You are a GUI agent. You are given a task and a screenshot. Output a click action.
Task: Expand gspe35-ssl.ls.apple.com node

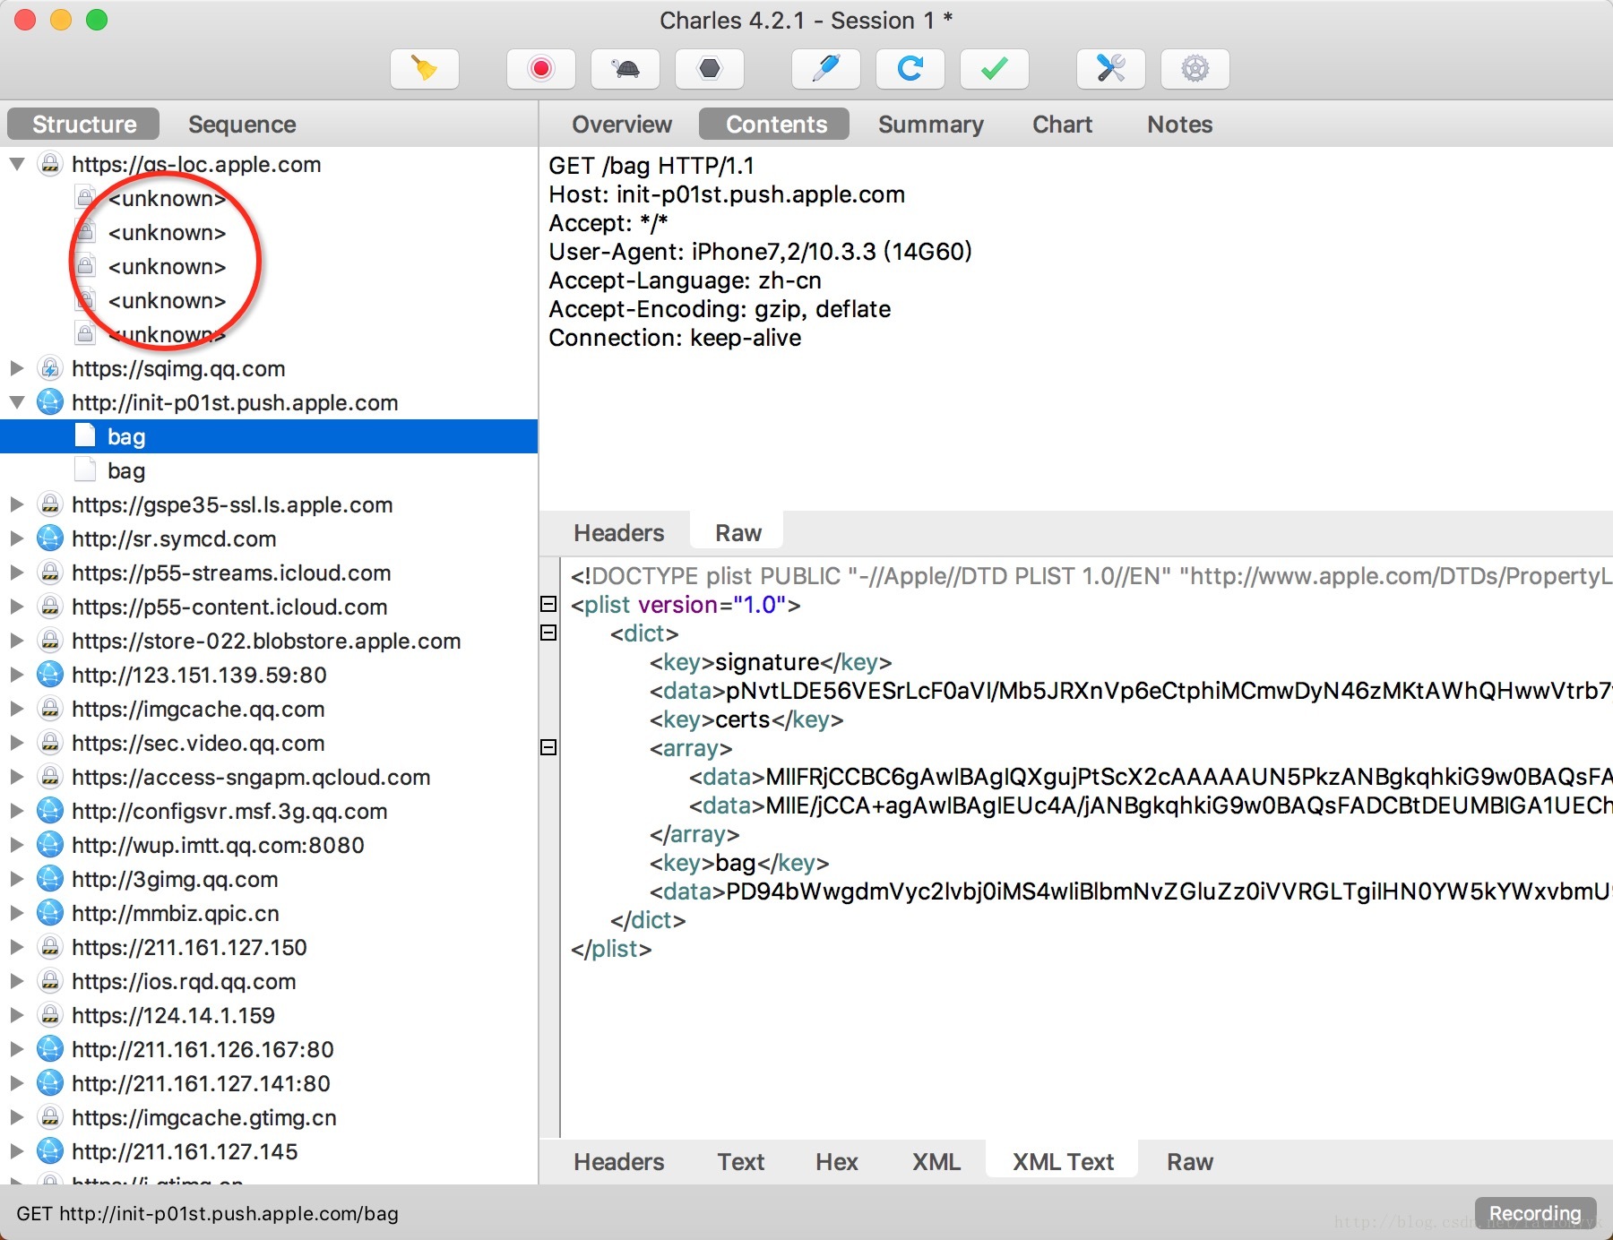click(16, 504)
